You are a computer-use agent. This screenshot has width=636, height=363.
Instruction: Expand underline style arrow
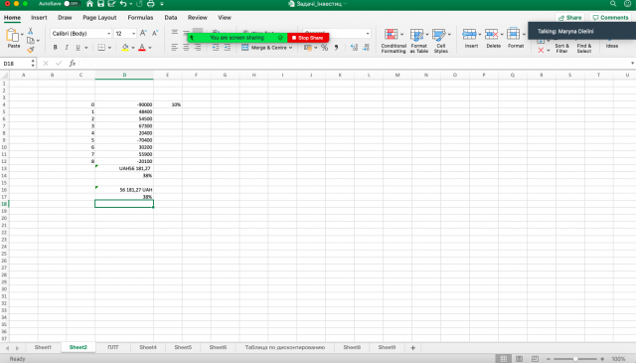click(86, 48)
